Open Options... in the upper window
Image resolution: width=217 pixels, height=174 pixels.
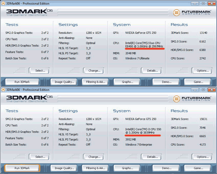point(202,70)
